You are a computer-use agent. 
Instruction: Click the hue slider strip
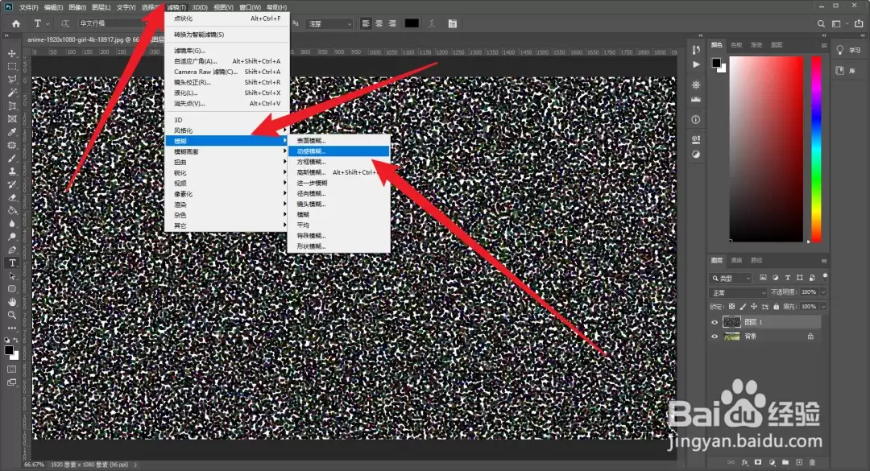(816, 149)
